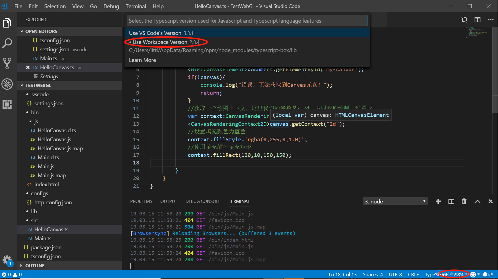Kill the terminal with trash icon
Screen dimensions: 498x279
point(464,201)
